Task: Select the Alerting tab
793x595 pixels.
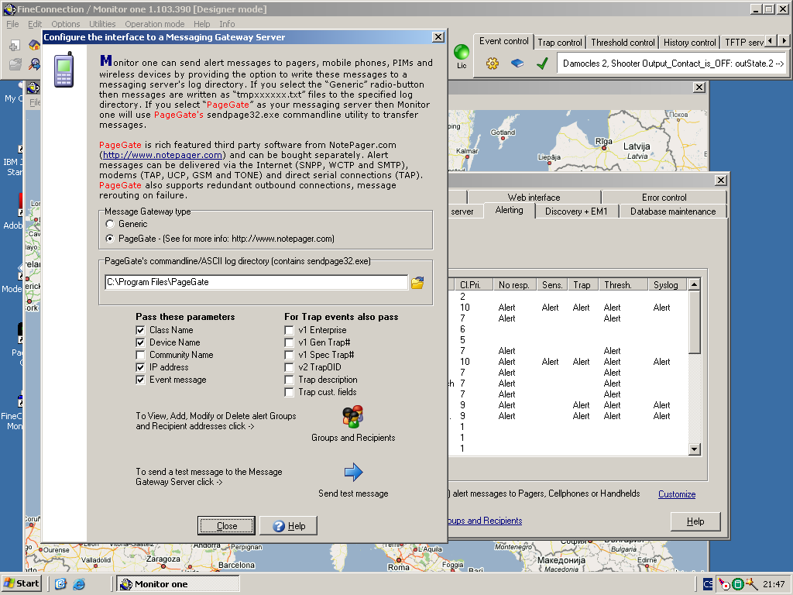Action: point(510,211)
